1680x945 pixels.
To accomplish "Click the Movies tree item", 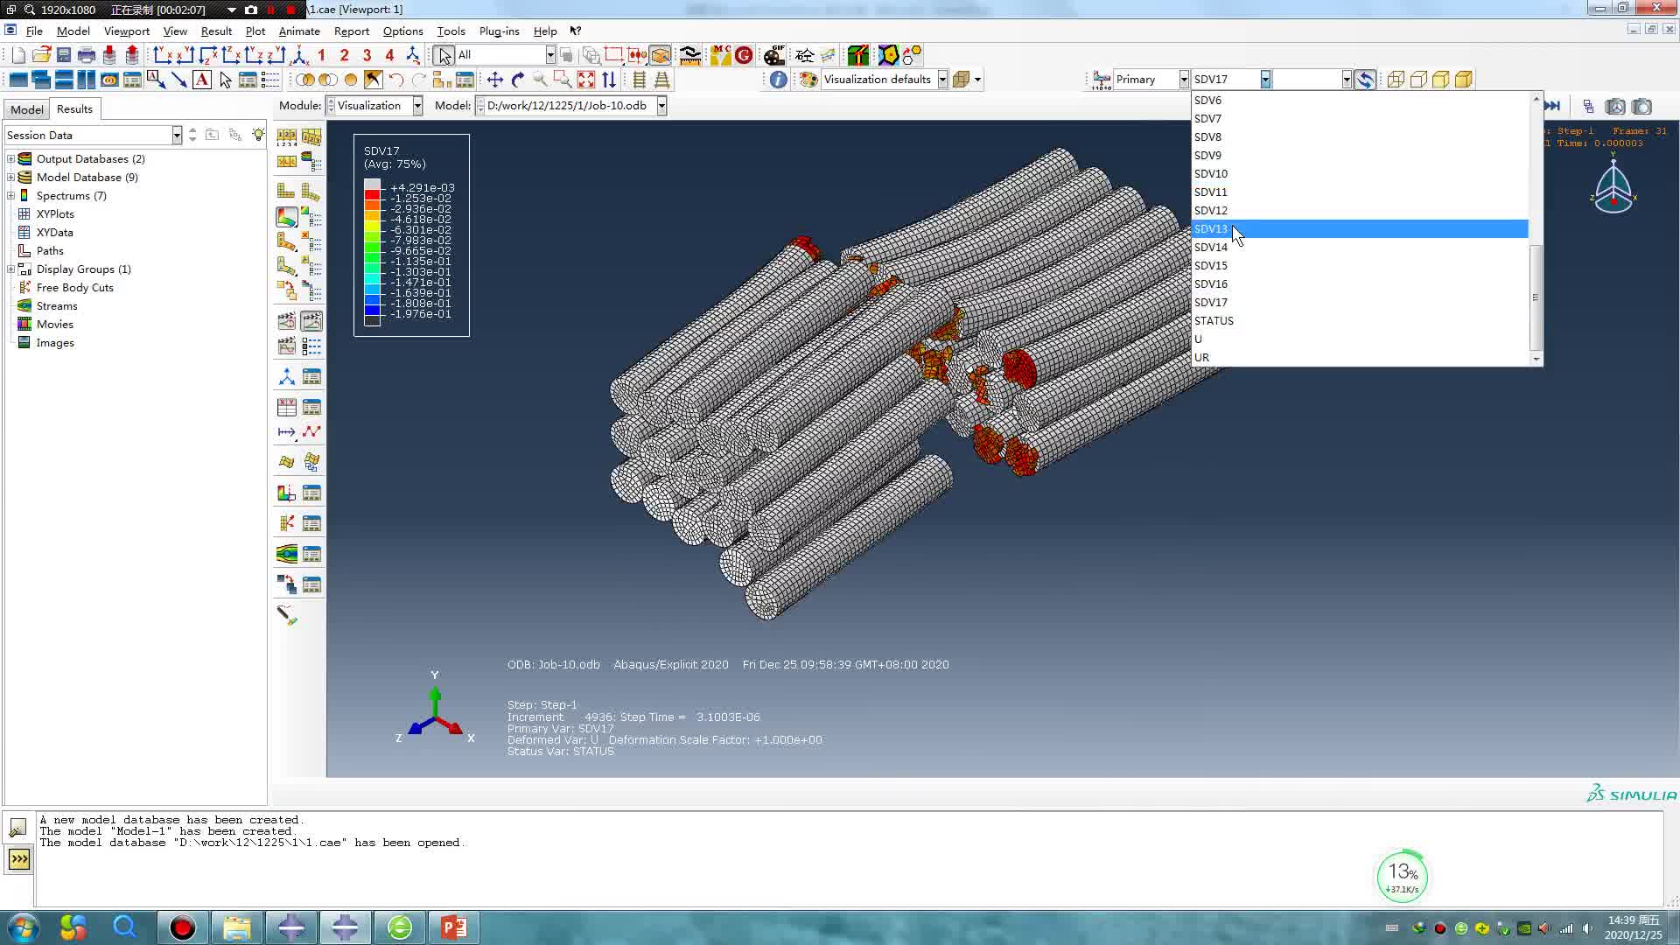I will pos(54,325).
